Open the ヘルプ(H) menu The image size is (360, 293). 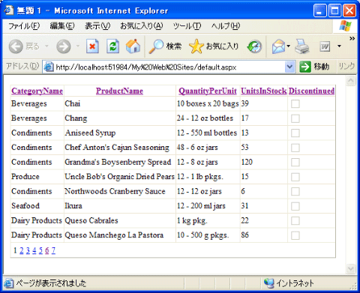(x=226, y=26)
